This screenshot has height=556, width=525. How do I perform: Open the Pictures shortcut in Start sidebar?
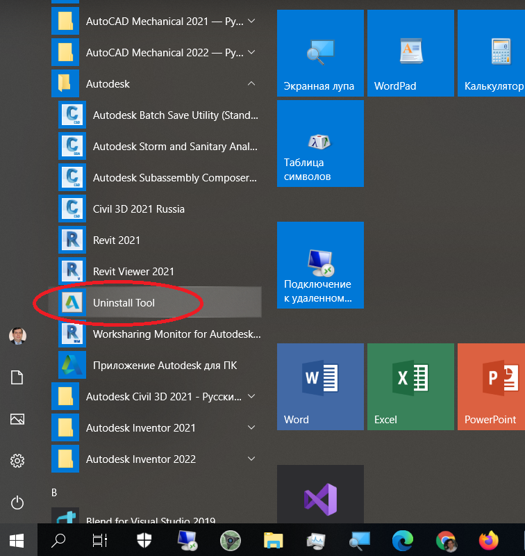(17, 419)
